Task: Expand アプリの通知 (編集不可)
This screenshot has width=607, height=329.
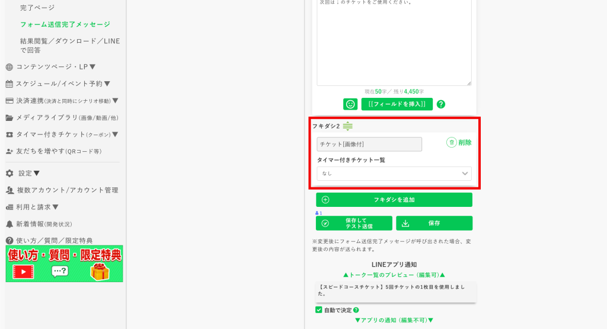Action: tap(394, 320)
